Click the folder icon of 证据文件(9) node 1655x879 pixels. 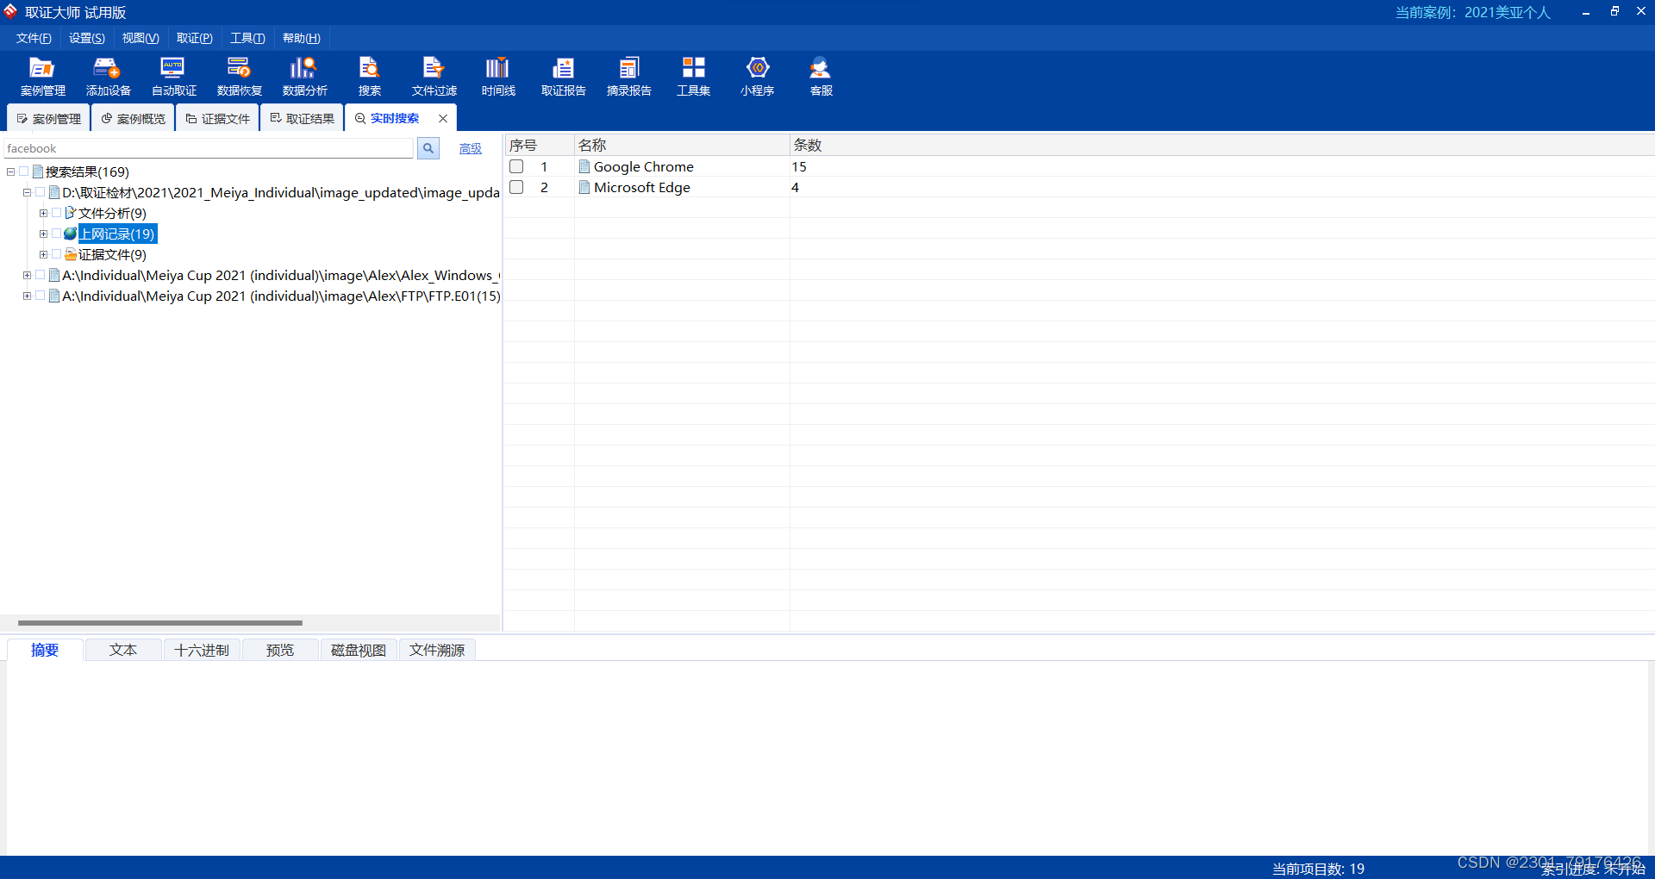(x=70, y=254)
